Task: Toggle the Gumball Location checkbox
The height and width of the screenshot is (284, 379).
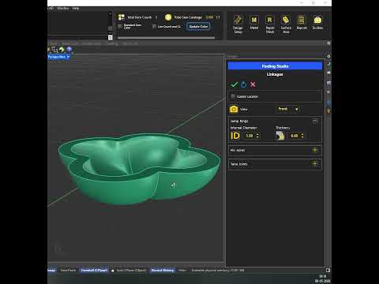Action: pyautogui.click(x=233, y=96)
